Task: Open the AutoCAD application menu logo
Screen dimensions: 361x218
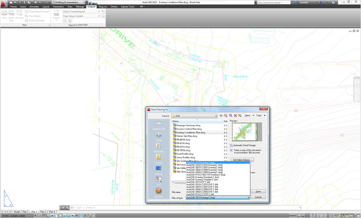Action: click(x=3, y=3)
